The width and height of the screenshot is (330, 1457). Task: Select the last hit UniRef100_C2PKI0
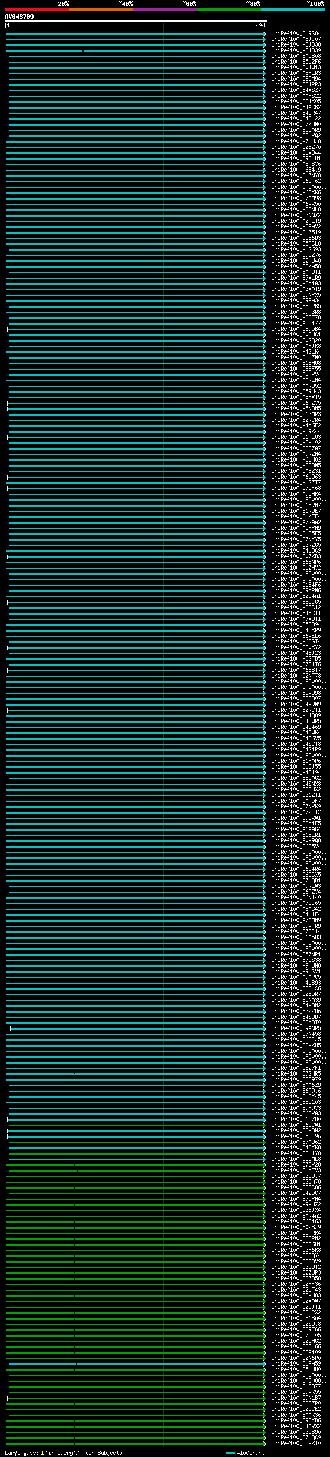(x=295, y=1444)
